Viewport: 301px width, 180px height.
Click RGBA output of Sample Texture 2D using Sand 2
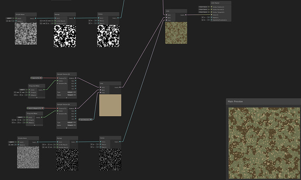pos(75,108)
